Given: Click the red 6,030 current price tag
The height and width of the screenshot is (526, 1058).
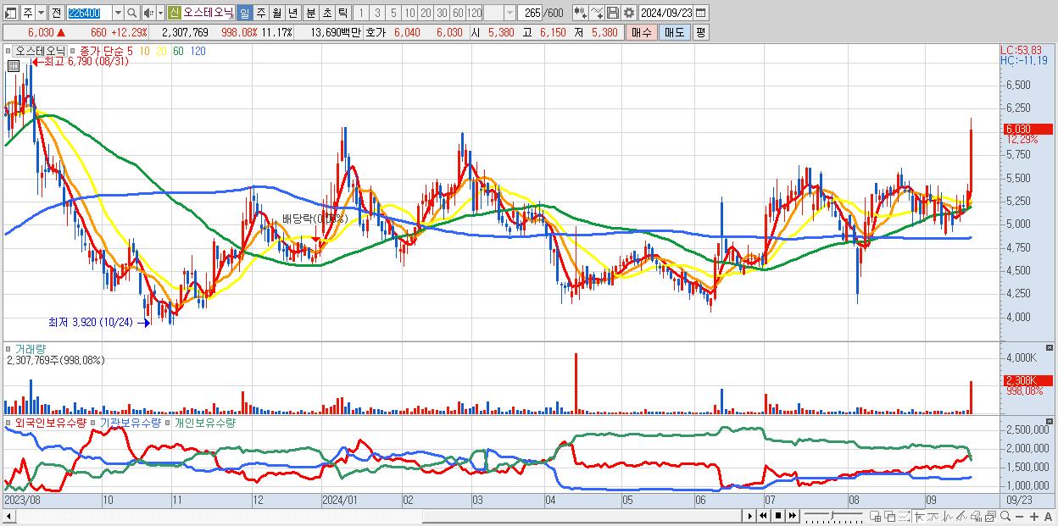Looking at the screenshot, I should pyautogui.click(x=1027, y=129).
